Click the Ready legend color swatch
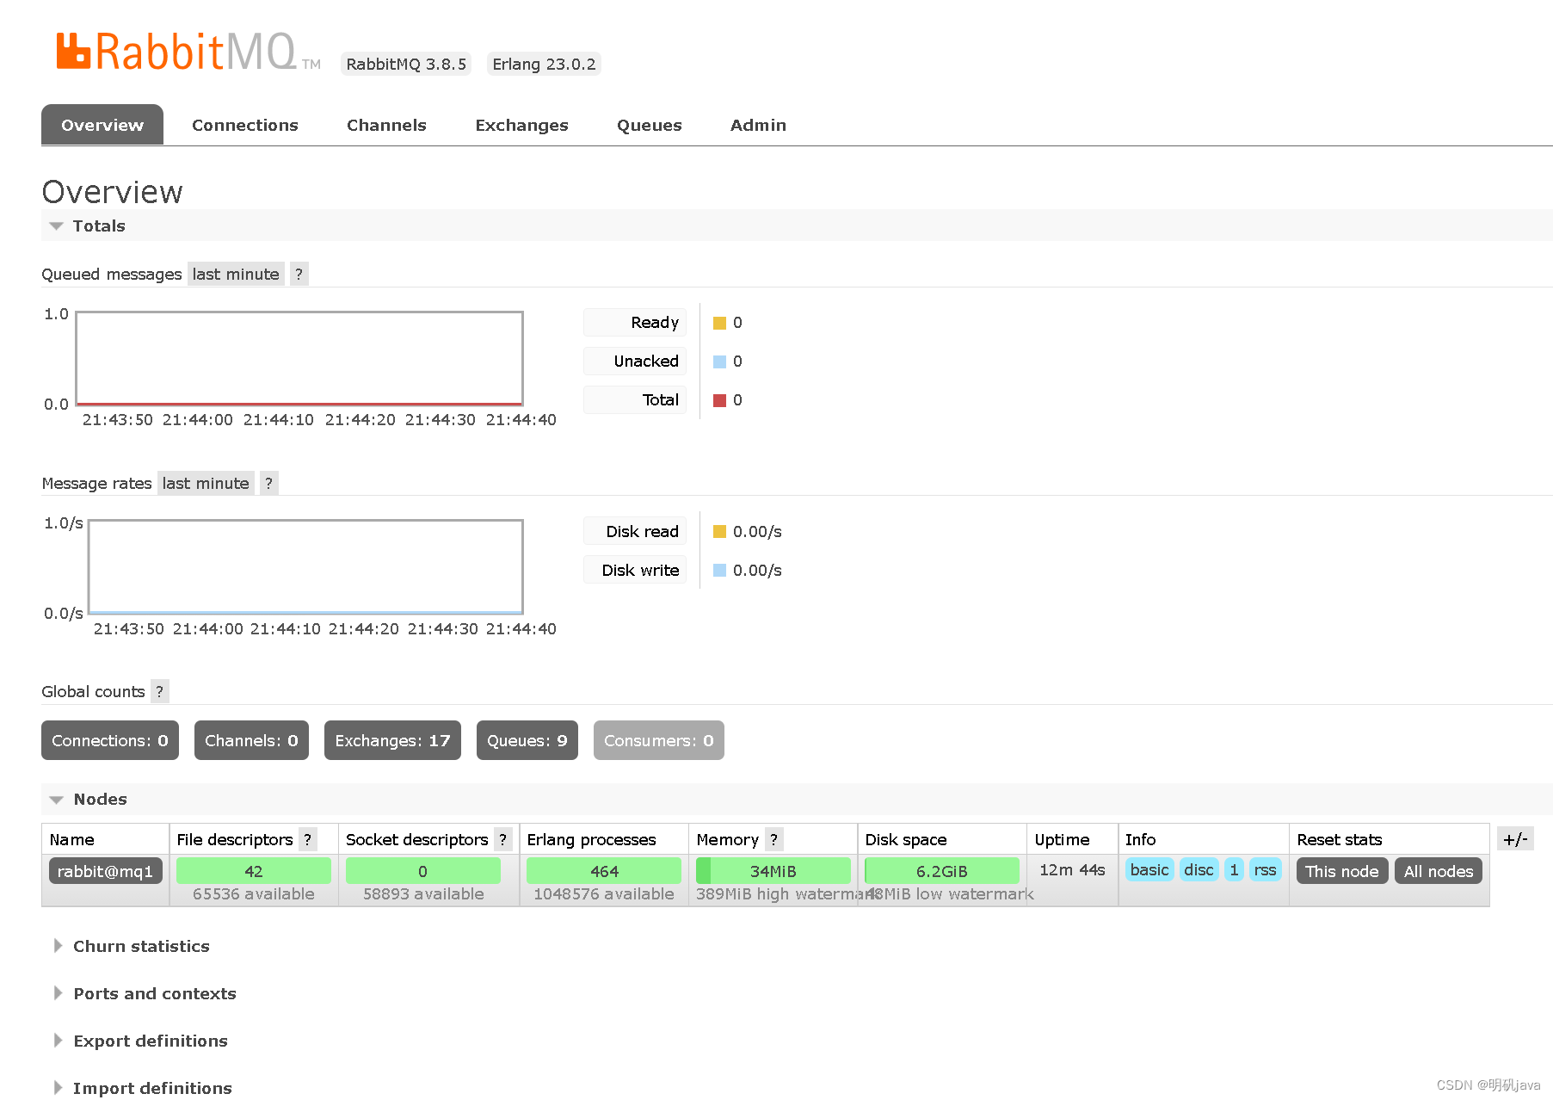The image size is (1553, 1100). coord(719,322)
